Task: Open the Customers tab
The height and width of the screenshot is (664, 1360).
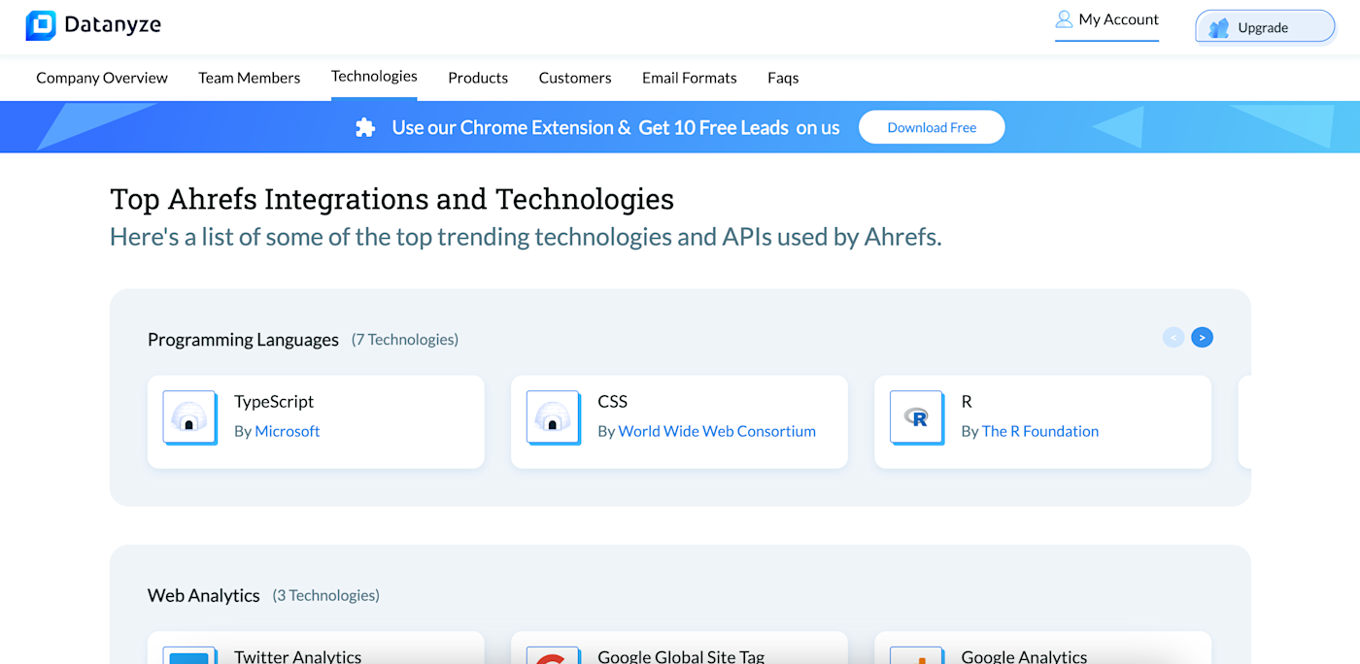Action: [575, 78]
